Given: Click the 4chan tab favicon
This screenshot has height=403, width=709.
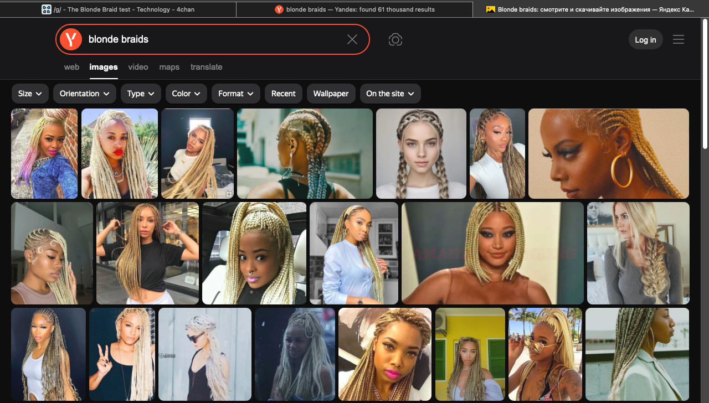Looking at the screenshot, I should [47, 9].
